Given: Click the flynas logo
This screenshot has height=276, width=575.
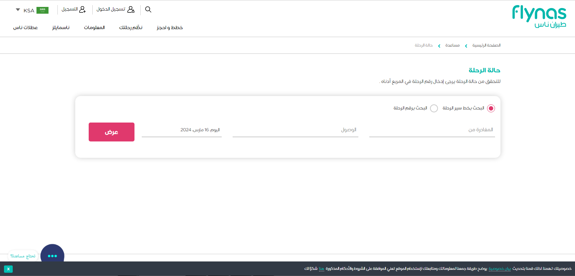Looking at the screenshot, I should tap(539, 16).
